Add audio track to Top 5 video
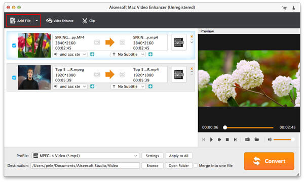Viewport: 304px width, 182px height. (x=92, y=86)
